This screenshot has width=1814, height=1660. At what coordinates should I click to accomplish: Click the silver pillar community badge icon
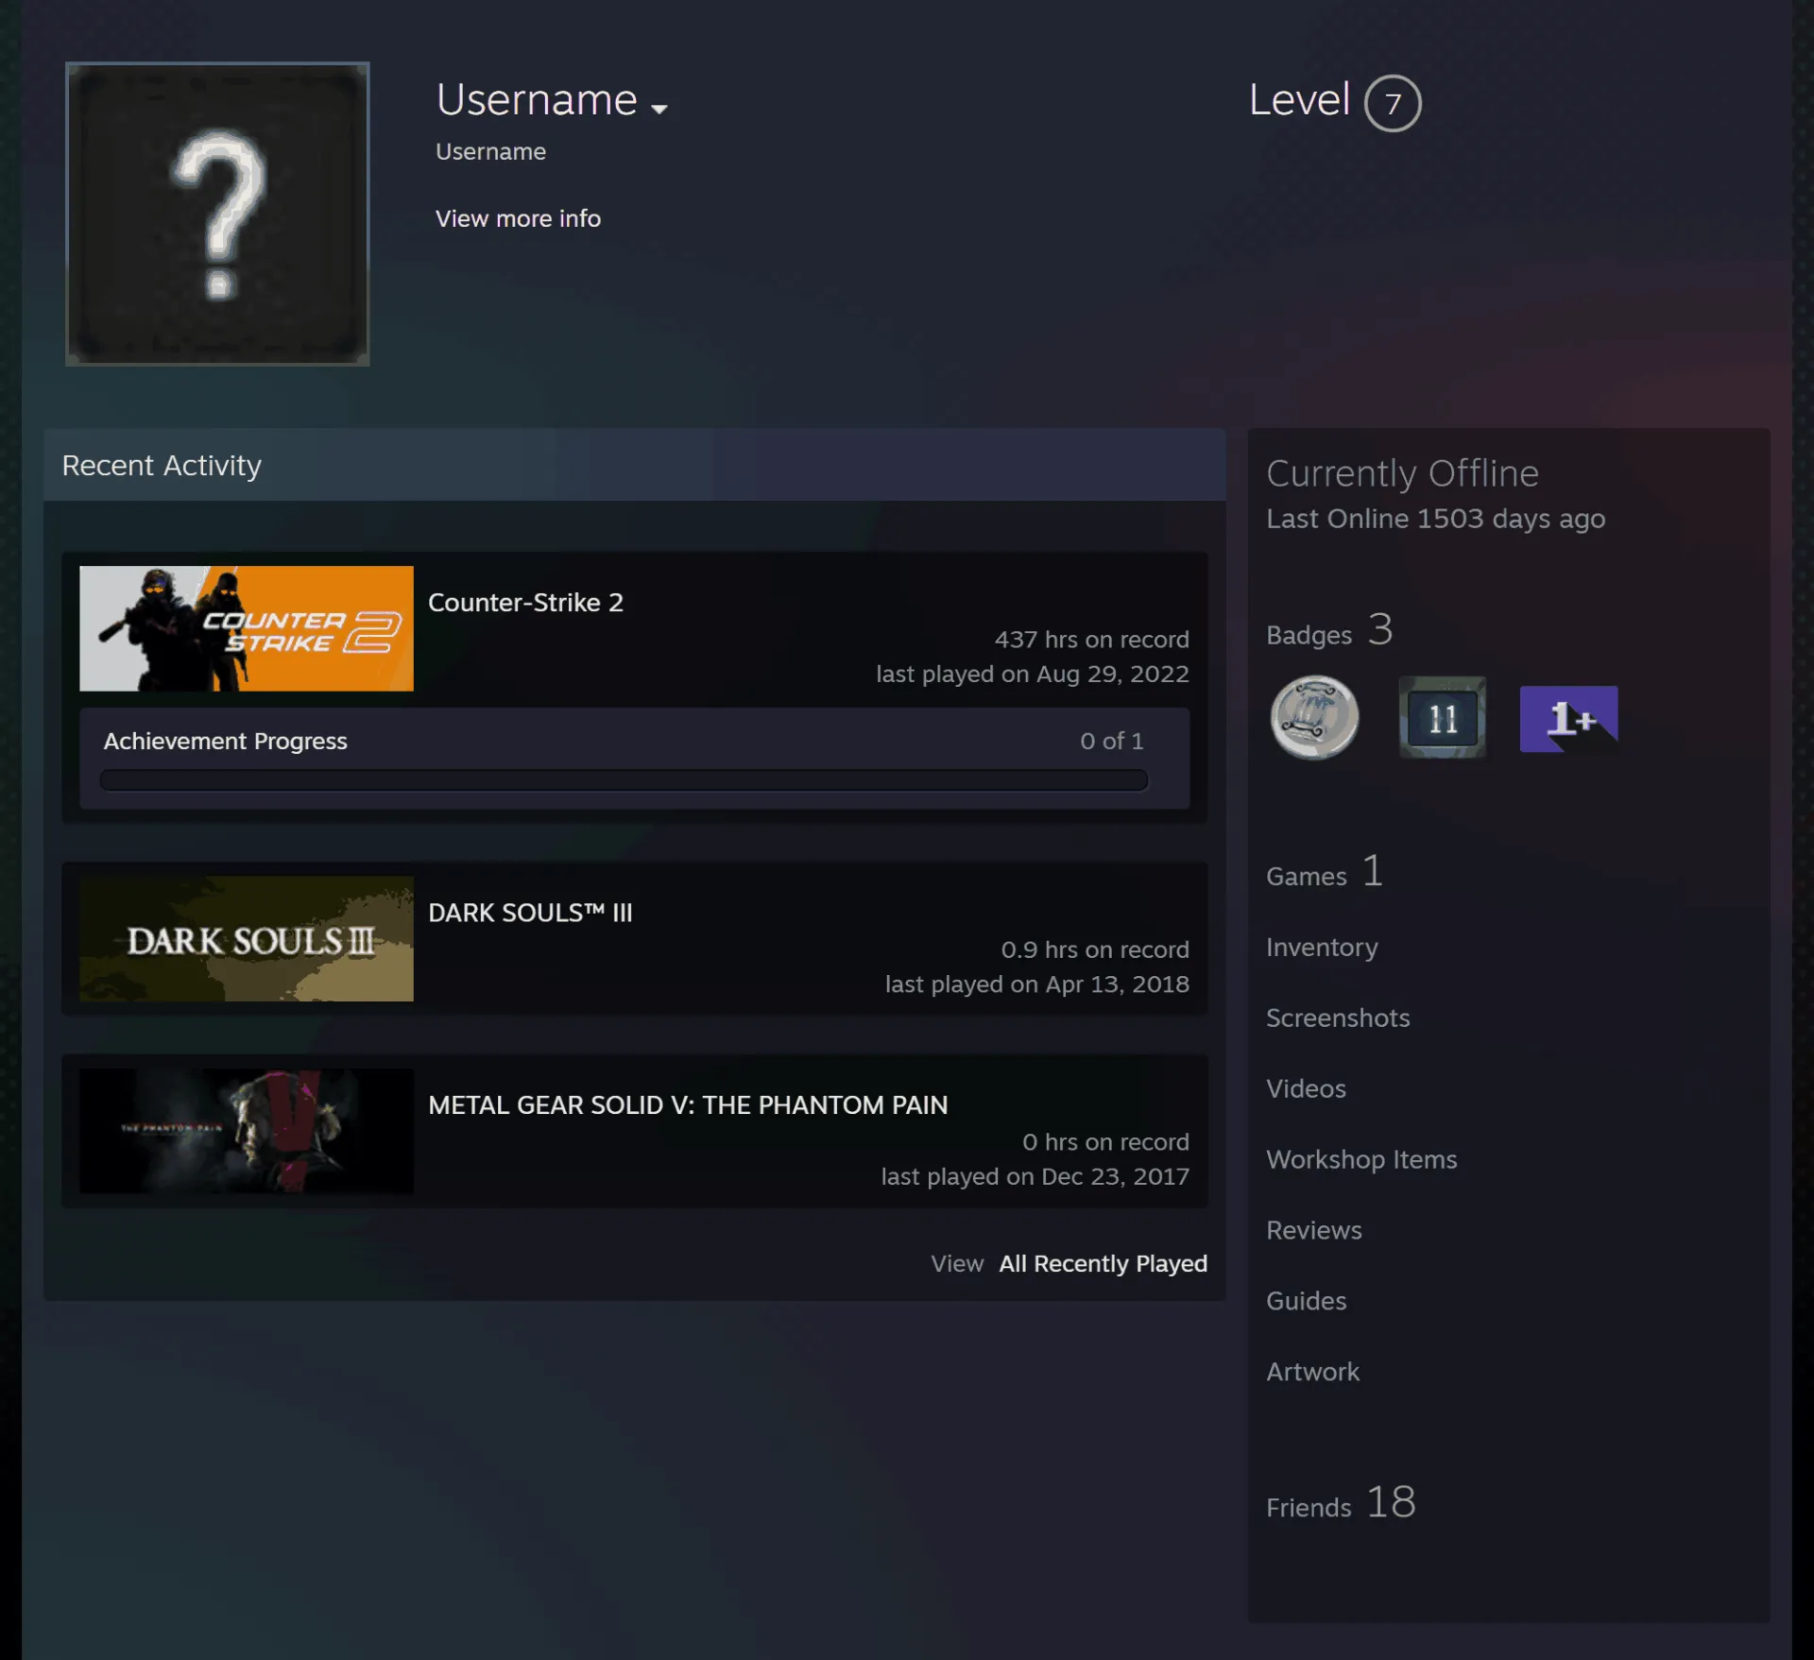[1314, 718]
